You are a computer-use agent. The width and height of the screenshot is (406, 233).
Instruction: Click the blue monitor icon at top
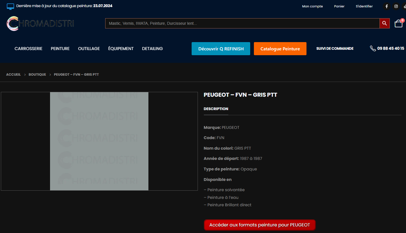click(x=11, y=6)
